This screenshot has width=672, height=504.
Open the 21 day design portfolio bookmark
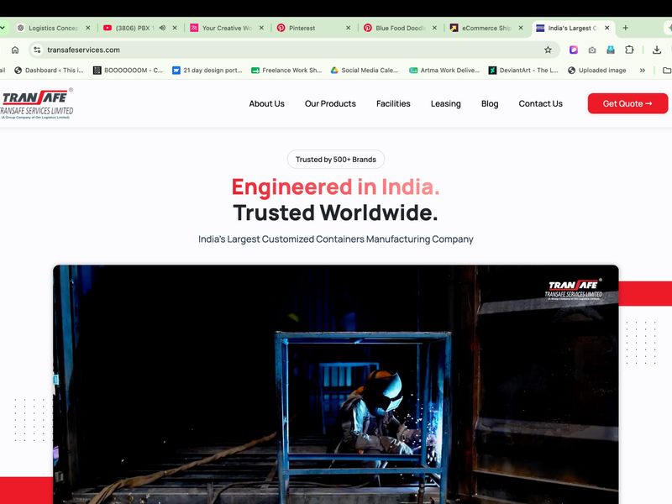(207, 71)
